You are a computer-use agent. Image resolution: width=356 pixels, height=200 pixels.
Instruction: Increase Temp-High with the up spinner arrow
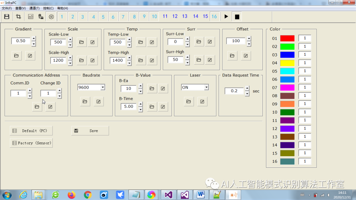[x=129, y=58]
